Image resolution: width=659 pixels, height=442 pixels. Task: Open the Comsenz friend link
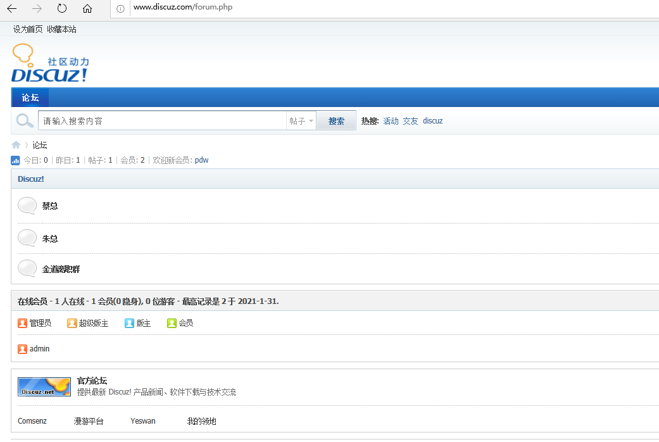point(32,421)
